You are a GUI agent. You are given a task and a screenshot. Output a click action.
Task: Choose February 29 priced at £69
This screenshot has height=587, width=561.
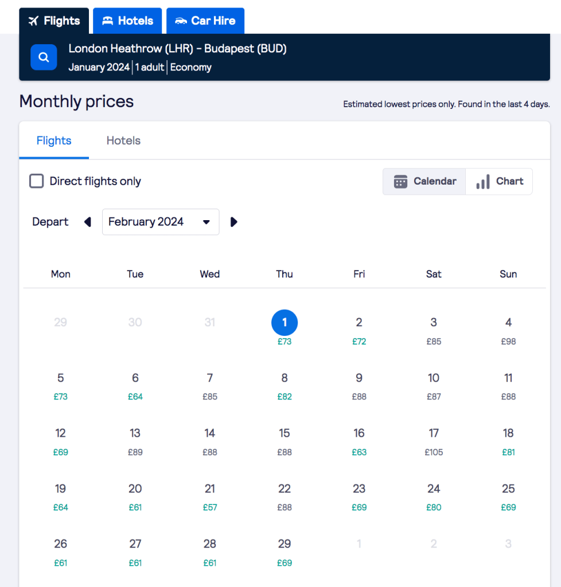285,550
